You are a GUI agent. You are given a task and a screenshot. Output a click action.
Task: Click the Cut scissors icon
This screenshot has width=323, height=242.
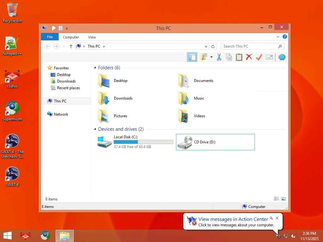click(x=219, y=57)
